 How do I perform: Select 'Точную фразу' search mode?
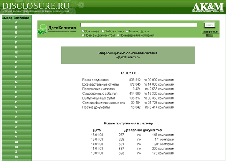(x=127, y=31)
